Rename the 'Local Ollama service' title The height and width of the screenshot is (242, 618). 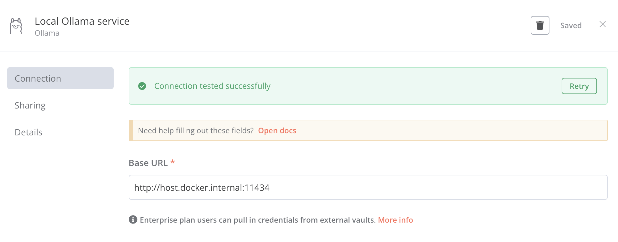82,21
